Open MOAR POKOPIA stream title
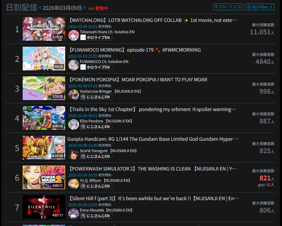Image resolution: width=282 pixels, height=226 pixels. click(x=138, y=80)
